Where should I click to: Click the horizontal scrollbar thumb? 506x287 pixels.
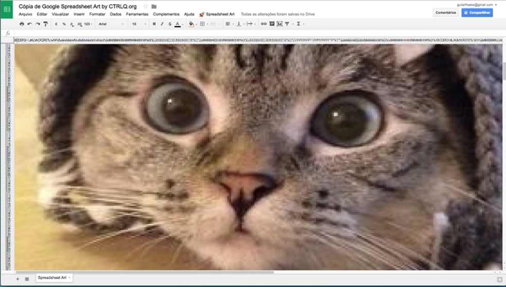tap(144, 272)
